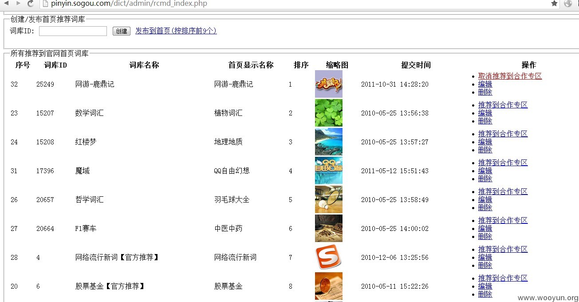
Task: Click the 创建 button
Action: tap(122, 31)
